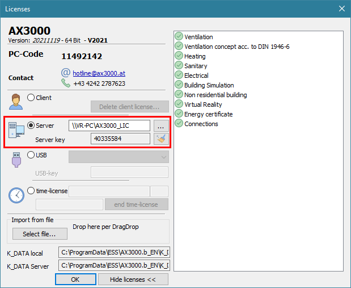Click the USB-key input field
Viewport: 351px width, 288px height.
[129, 172]
